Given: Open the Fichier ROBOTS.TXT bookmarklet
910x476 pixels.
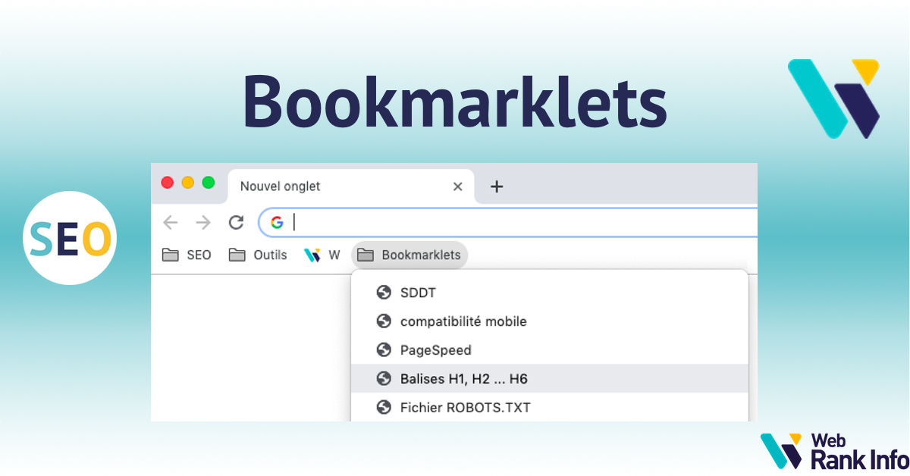Looking at the screenshot, I should coord(466,407).
